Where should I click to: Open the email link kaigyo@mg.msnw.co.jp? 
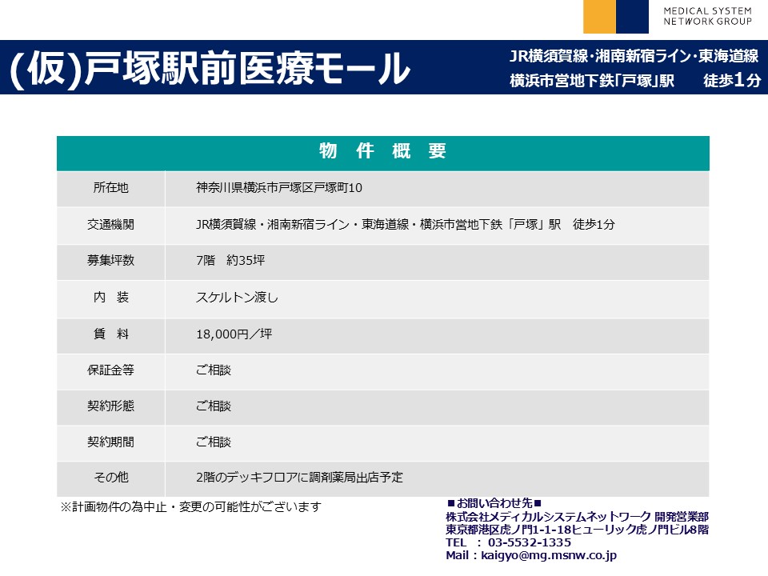(x=549, y=555)
